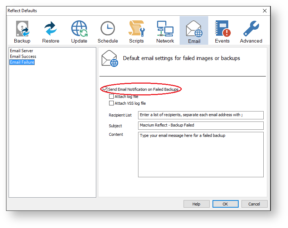Confirm settings with the OK button
The width and height of the screenshot is (288, 228).
tap(225, 204)
